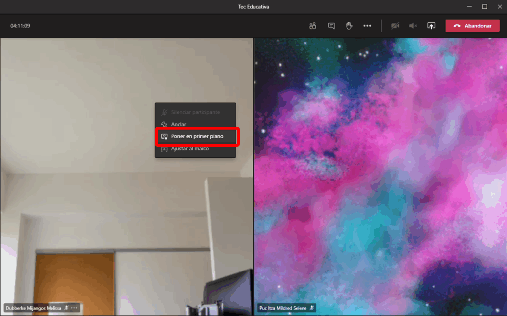
Task: Maximize the Tec Educativa window
Action: pyautogui.click(x=484, y=6)
